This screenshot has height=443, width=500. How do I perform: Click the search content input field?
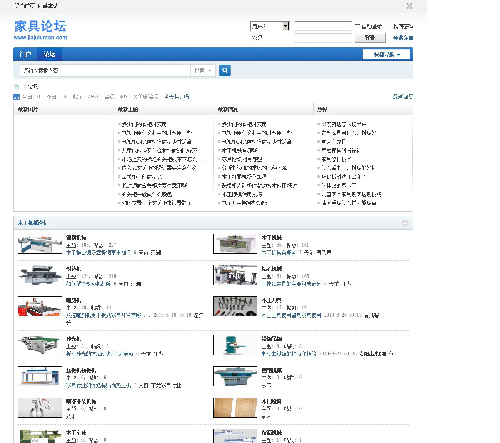click(x=105, y=70)
